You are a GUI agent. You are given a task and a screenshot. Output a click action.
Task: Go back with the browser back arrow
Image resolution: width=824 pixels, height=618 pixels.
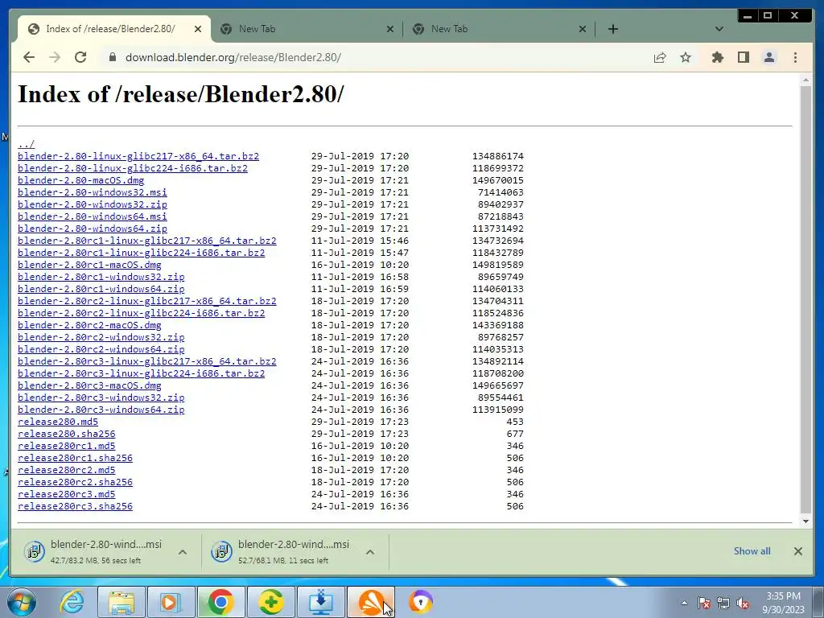(29, 57)
